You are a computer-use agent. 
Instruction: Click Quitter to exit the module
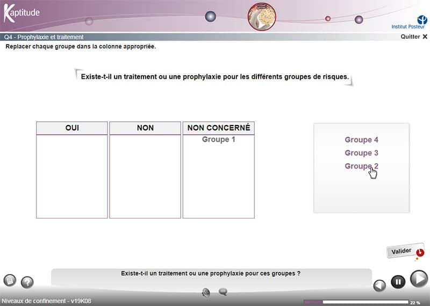(x=414, y=37)
